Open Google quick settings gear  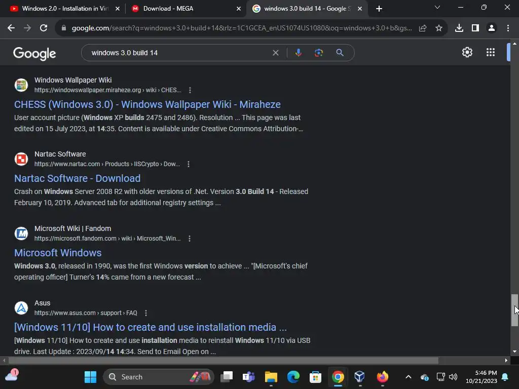click(x=467, y=52)
